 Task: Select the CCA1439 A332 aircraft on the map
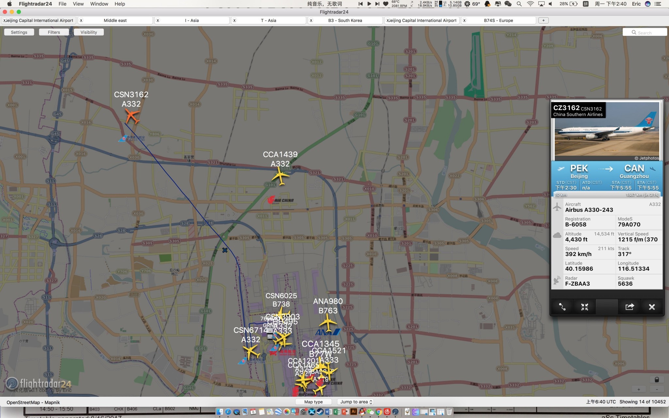click(x=280, y=176)
